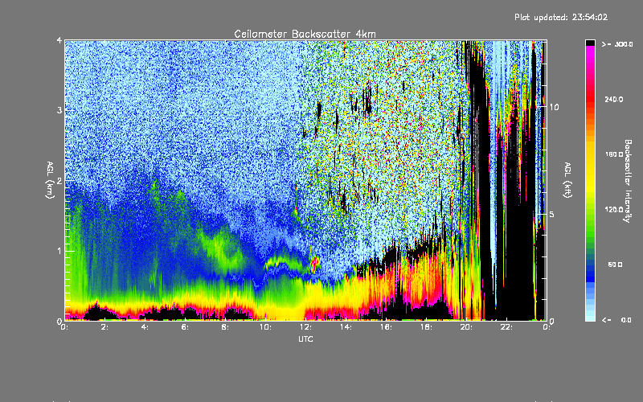This screenshot has height=402, width=643.
Task: Click the '16:' hour tick label
Action: pos(386,327)
